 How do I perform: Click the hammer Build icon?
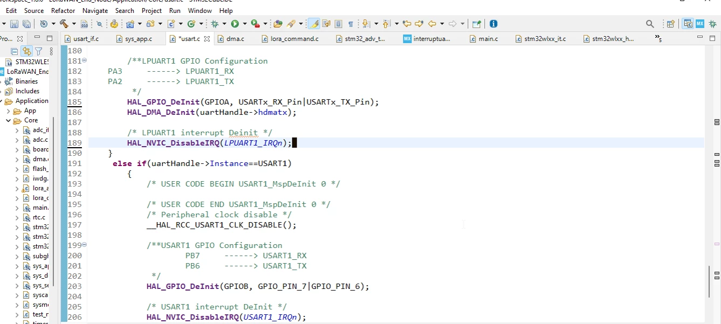tap(64, 24)
